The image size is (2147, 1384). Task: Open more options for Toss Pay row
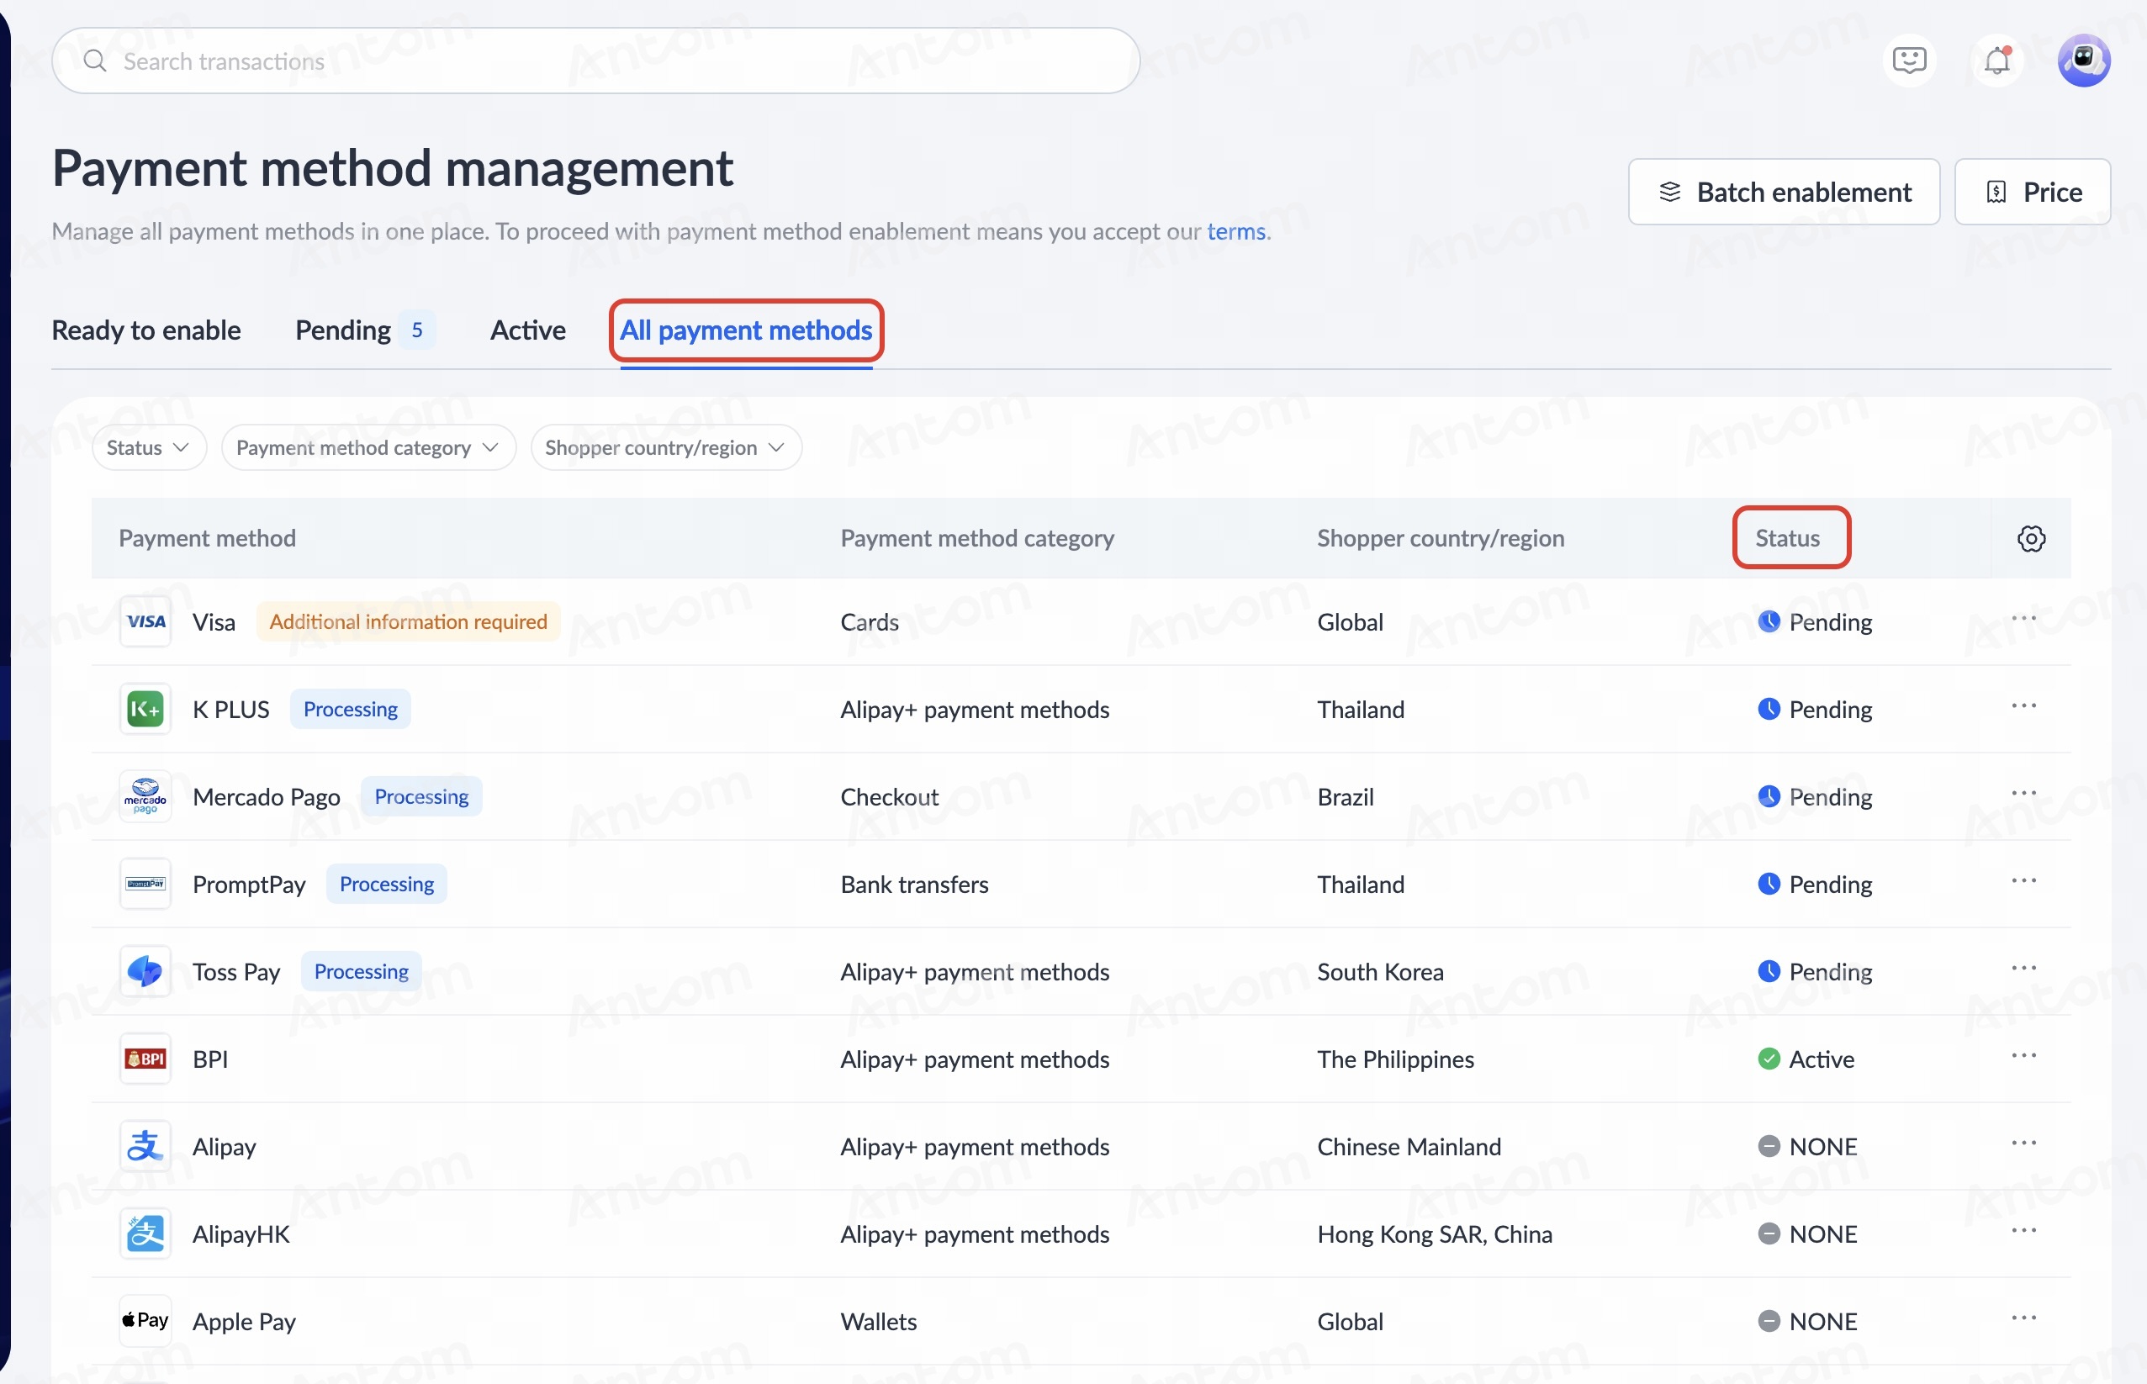2024,968
